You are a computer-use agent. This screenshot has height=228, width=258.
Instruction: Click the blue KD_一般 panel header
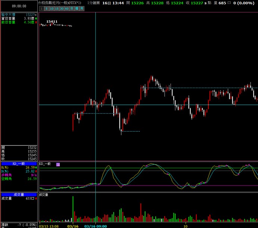point(19,164)
